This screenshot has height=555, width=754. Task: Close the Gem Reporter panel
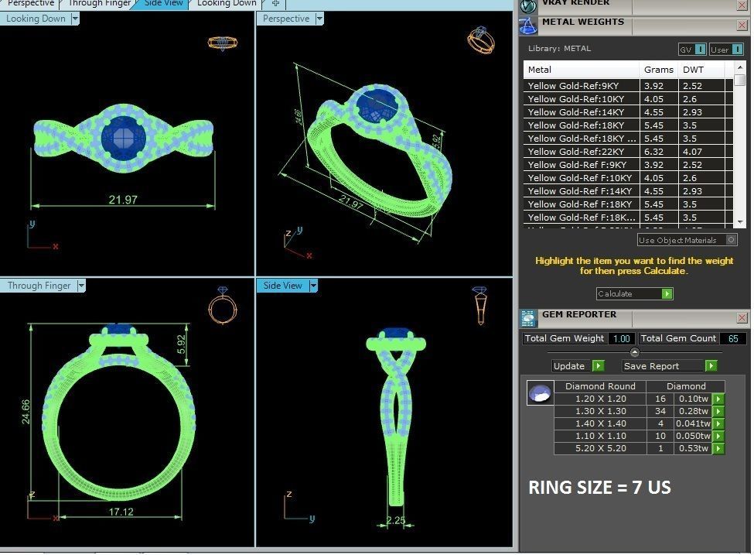(742, 317)
